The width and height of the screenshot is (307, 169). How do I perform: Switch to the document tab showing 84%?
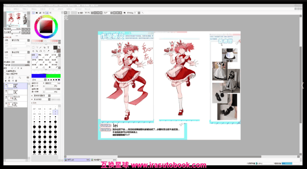click(x=104, y=160)
